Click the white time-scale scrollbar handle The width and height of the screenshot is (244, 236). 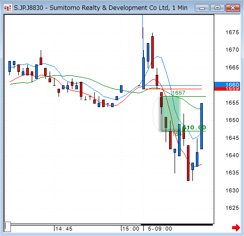tap(7, 227)
